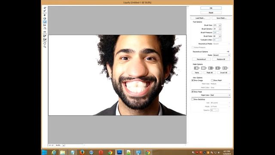Viewport: 275px width, 155px height.
Task: Select the Turbulence tool
Action: click(45, 32)
